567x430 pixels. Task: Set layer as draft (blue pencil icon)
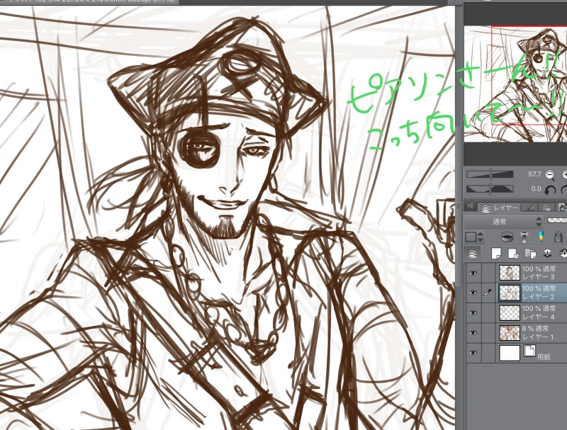pos(541,237)
